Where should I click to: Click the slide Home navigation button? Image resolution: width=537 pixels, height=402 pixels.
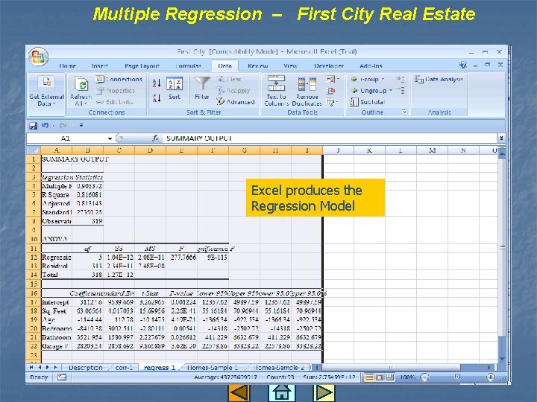point(281,393)
